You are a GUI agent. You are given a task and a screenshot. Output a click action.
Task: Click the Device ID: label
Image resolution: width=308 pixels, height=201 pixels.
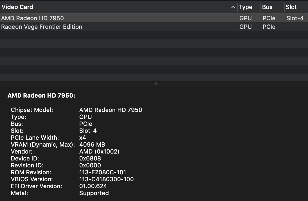pos(25,158)
